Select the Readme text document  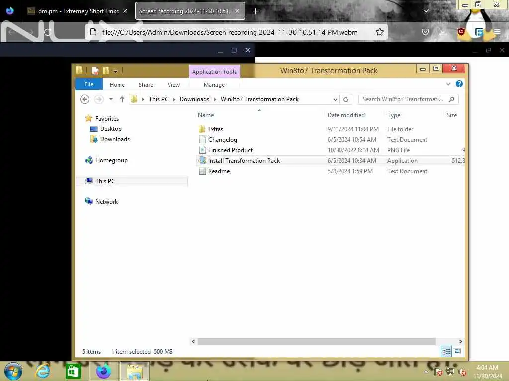point(219,171)
